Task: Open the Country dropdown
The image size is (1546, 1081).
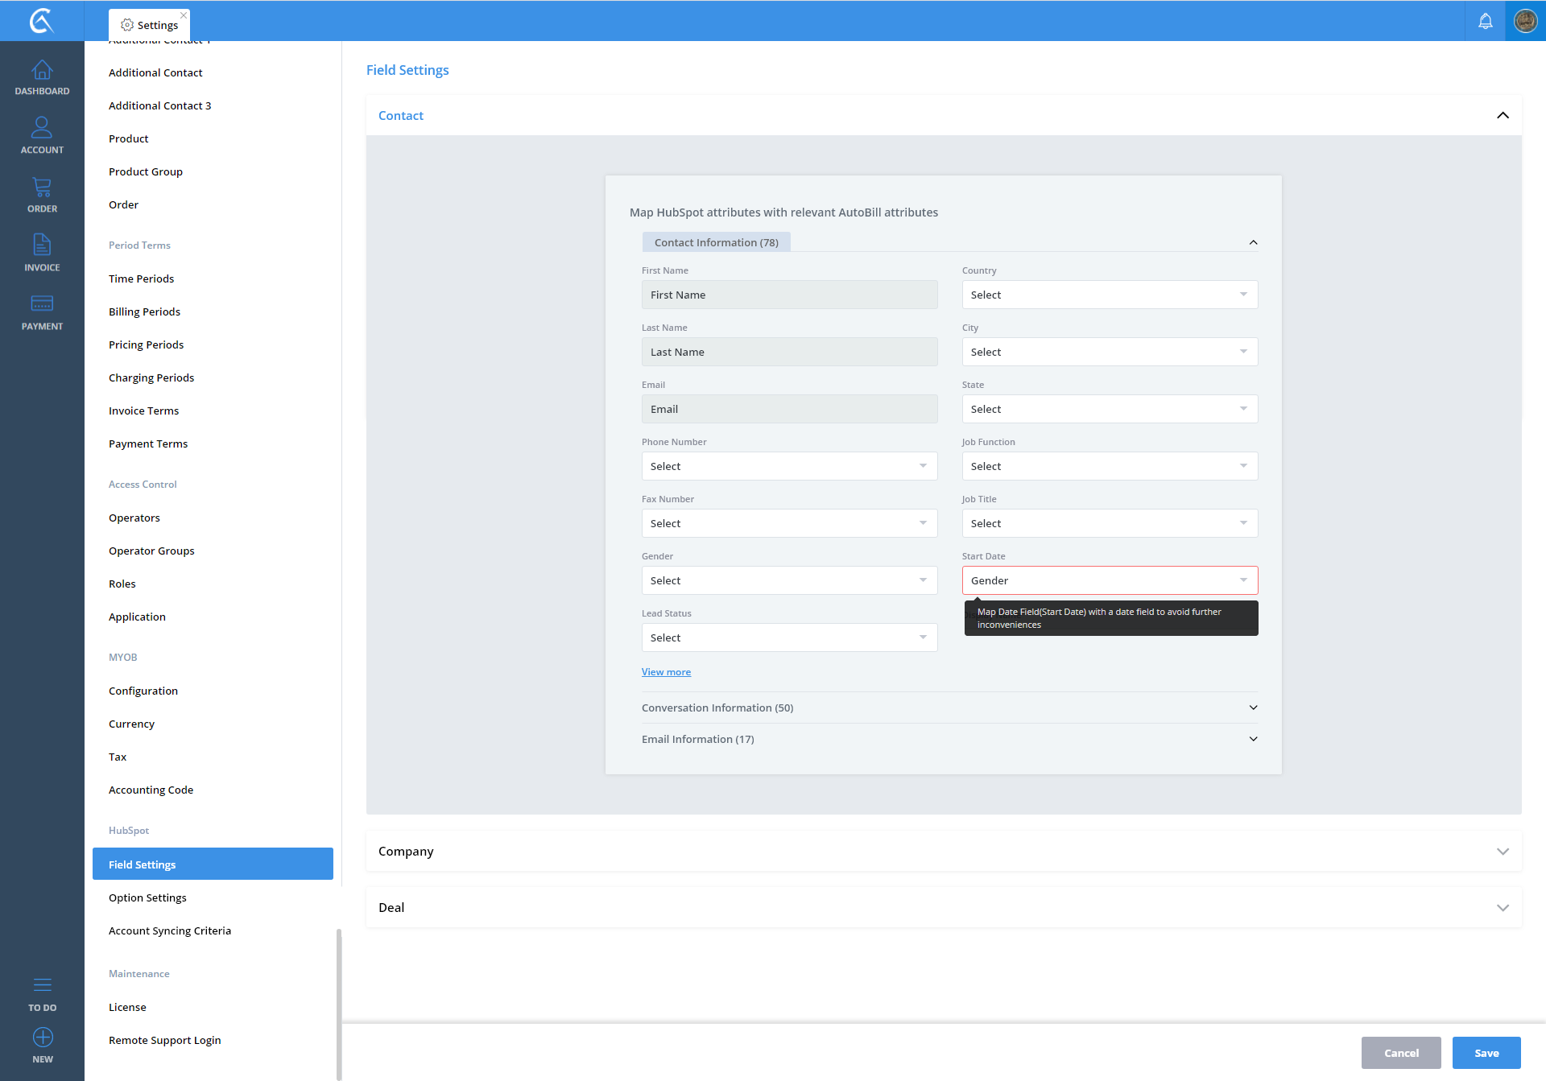Action: (1109, 295)
